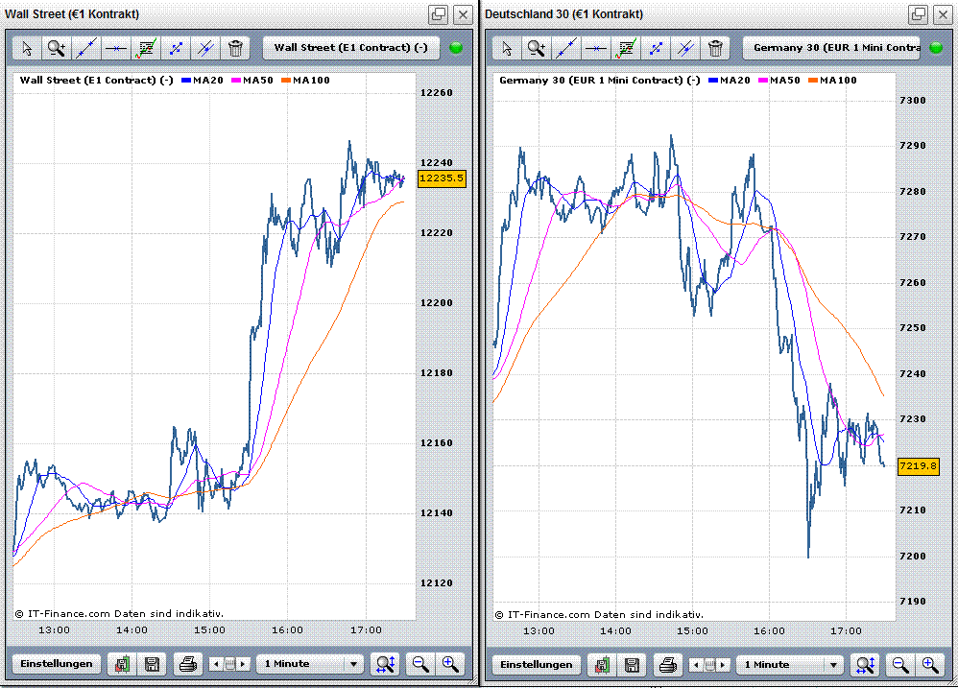Viewport: 958px width, 688px height.
Task: Shift Wall Street chart right with scroll arrow
Action: pos(243,664)
